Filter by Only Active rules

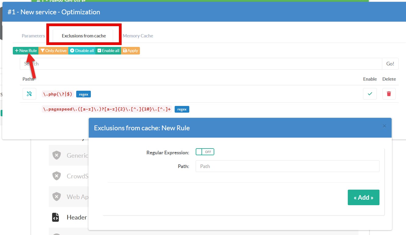click(53, 51)
